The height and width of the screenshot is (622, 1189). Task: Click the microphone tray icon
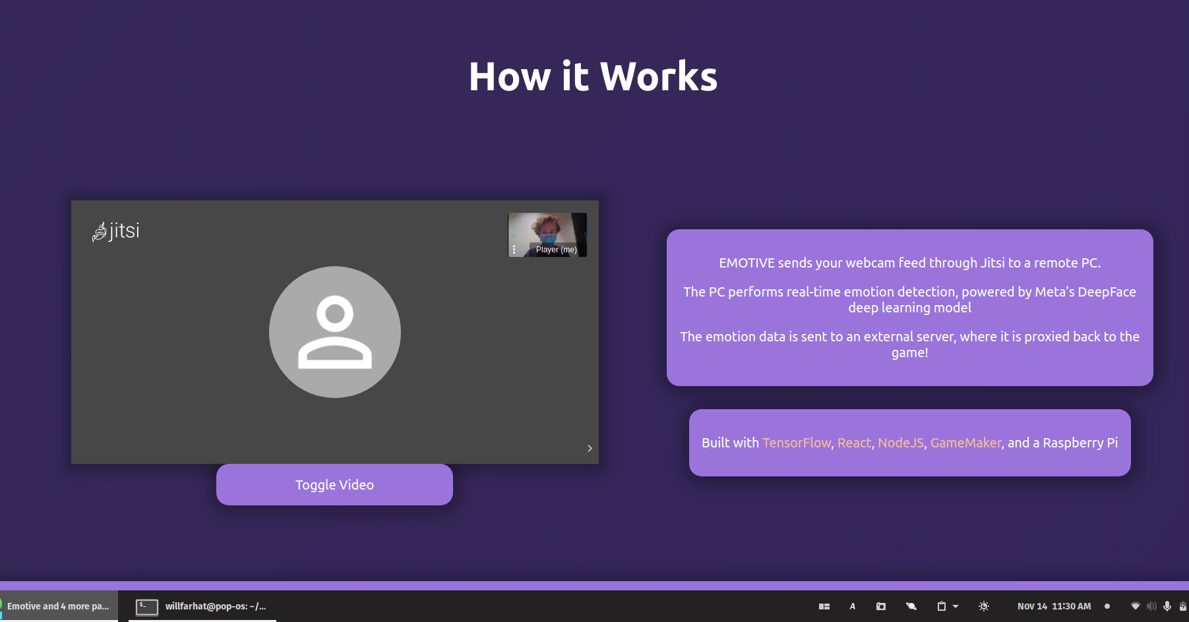click(1167, 606)
